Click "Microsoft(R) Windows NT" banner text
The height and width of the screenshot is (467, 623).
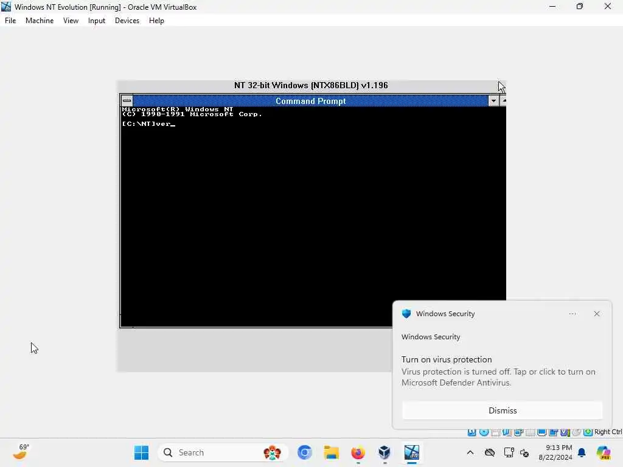(178, 109)
